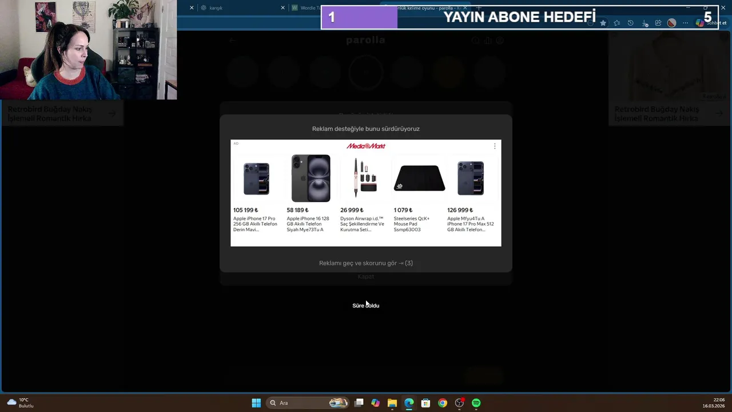Launch Copilot from taskbar
Screen dimensions: 732x412
(375, 403)
